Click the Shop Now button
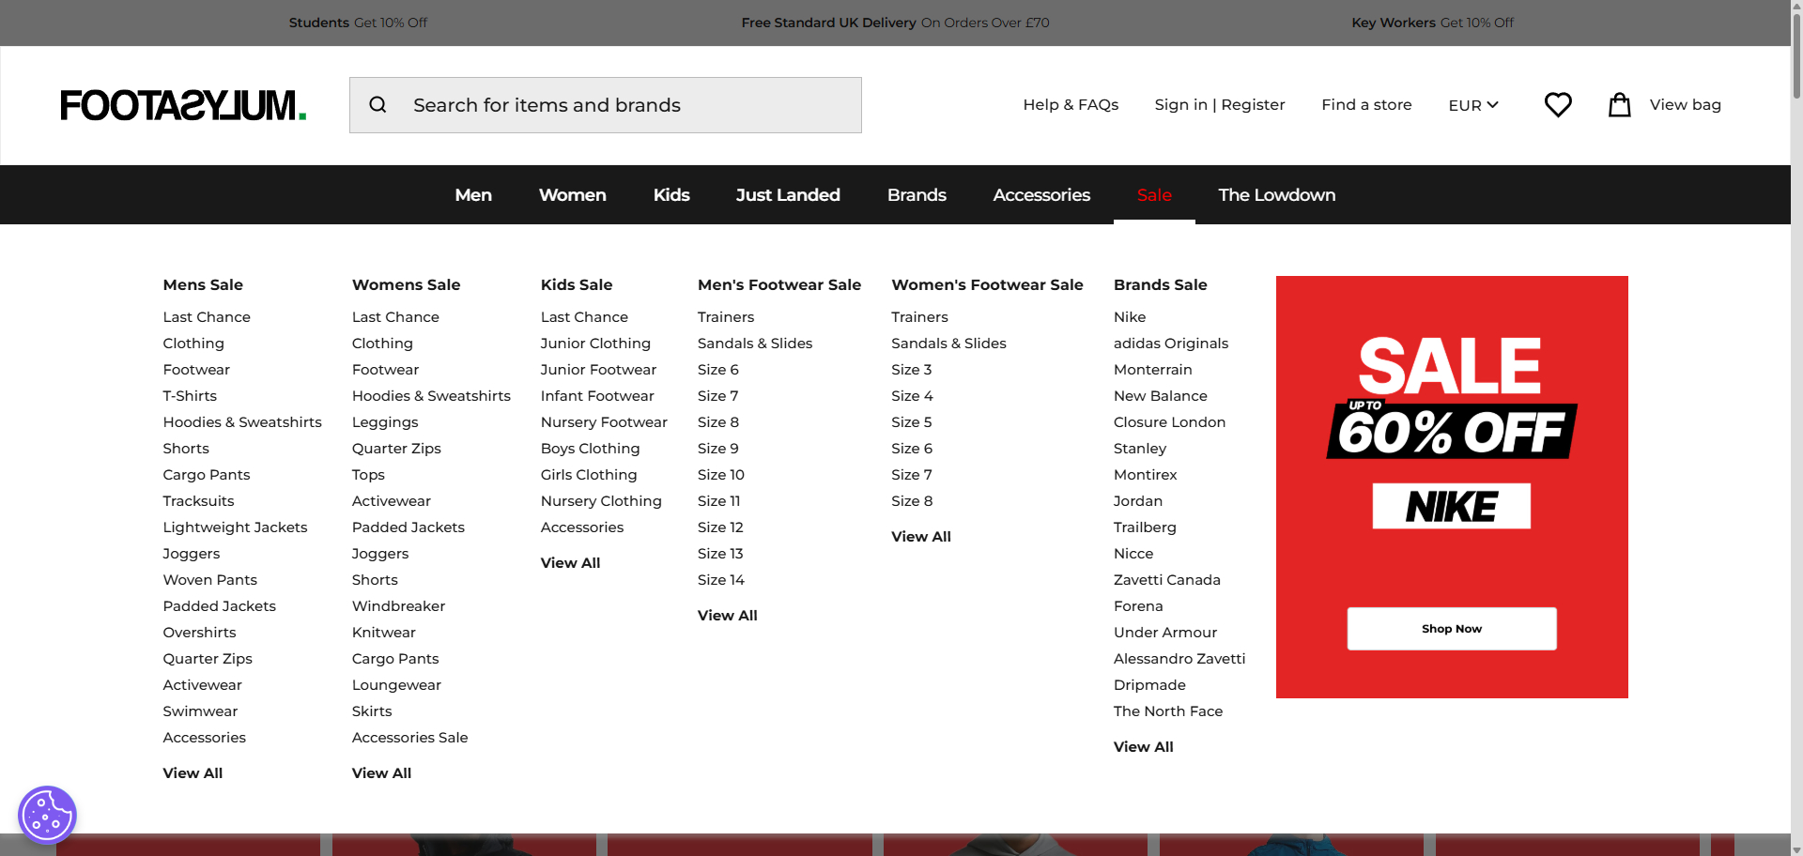This screenshot has width=1803, height=856. click(x=1451, y=629)
